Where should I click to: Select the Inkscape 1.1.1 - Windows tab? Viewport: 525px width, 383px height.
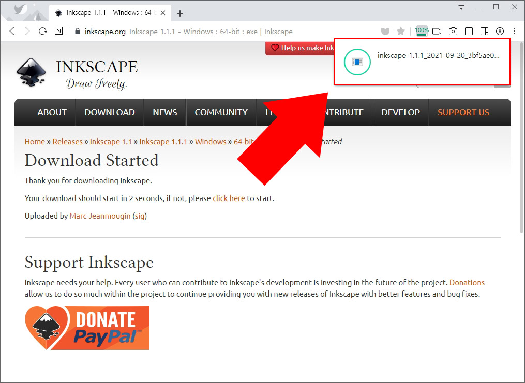111,13
